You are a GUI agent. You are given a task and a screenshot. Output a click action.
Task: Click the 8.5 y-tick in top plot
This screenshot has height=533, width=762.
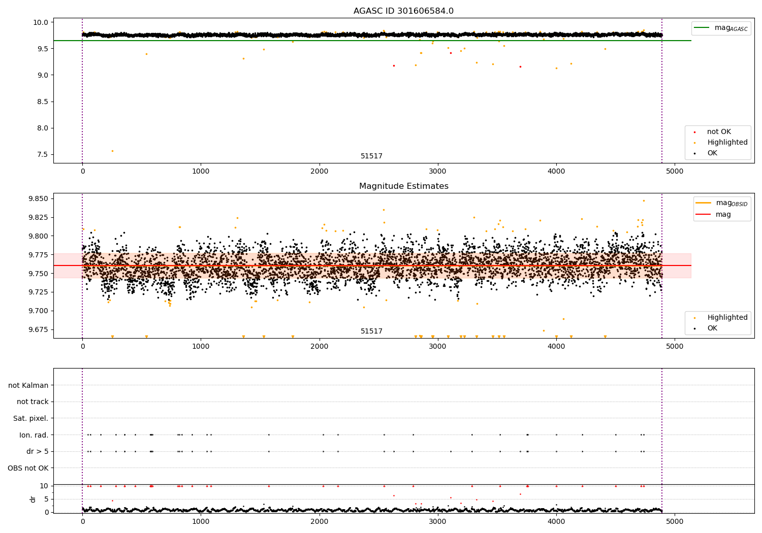(x=43, y=102)
